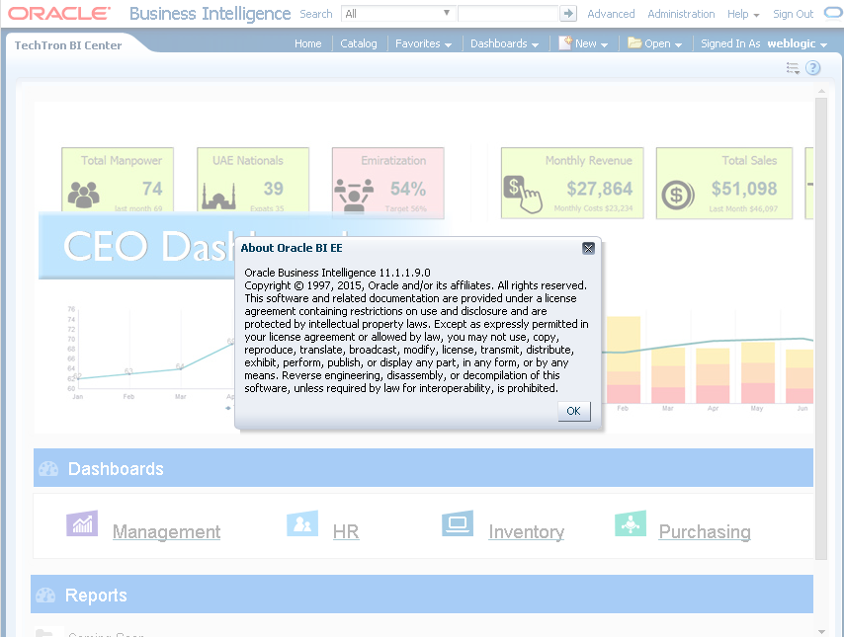Click the Dashboards section header
This screenshot has height=637, width=844.
tap(423, 468)
